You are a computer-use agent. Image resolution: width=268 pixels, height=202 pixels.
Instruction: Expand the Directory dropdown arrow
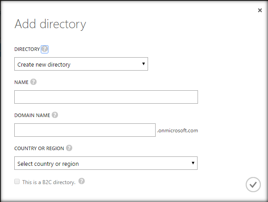click(x=144, y=64)
